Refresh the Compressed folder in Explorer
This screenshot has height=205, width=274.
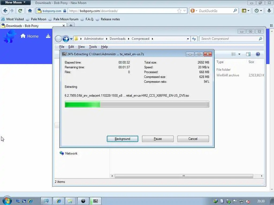(194, 39)
